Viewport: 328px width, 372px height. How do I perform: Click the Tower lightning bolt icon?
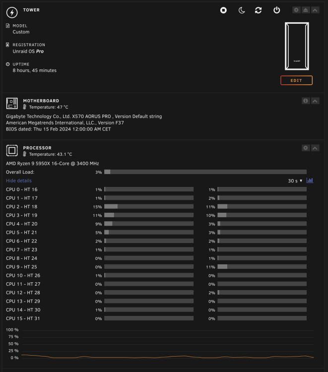pyautogui.click(x=12, y=12)
